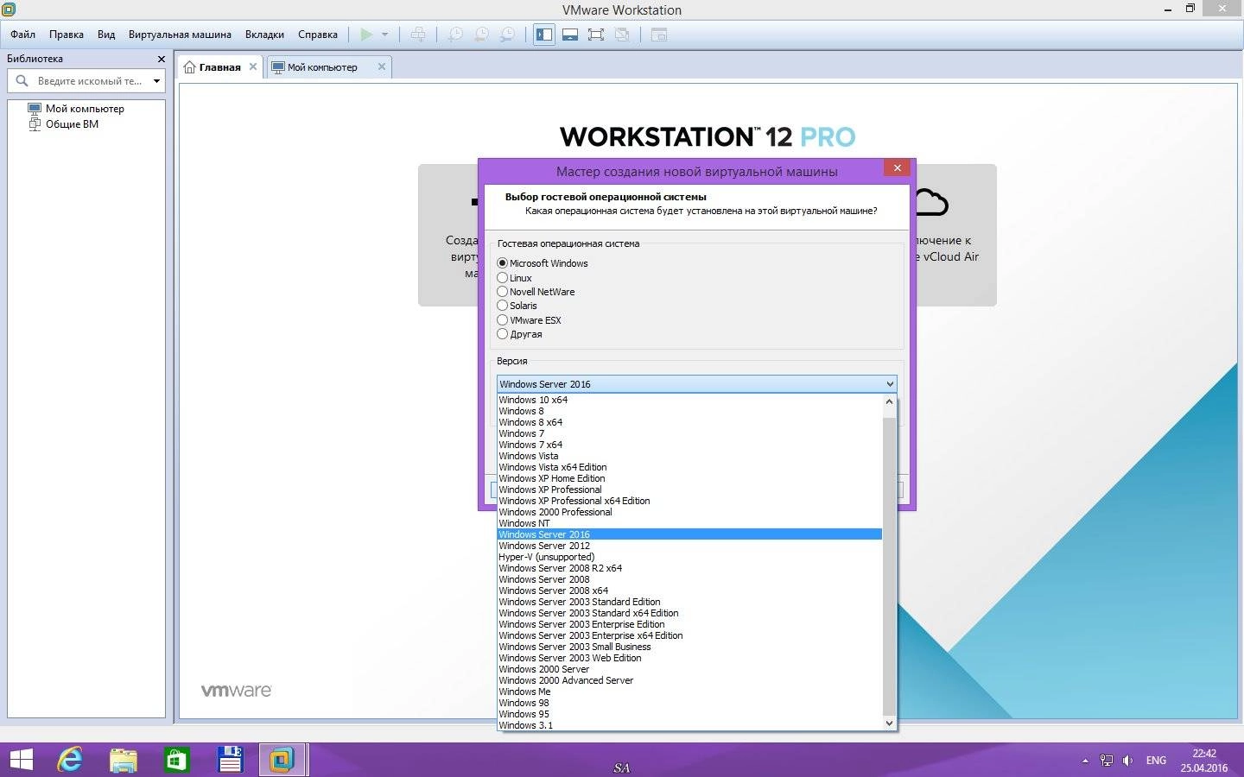Screen dimensions: 1244x777
Task: Open the Правка menu
Action: (x=67, y=35)
